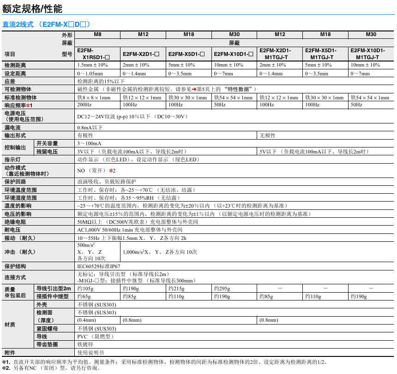Click the 有极性 output form cell
The width and height of the screenshot is (397, 374).
coord(85,135)
